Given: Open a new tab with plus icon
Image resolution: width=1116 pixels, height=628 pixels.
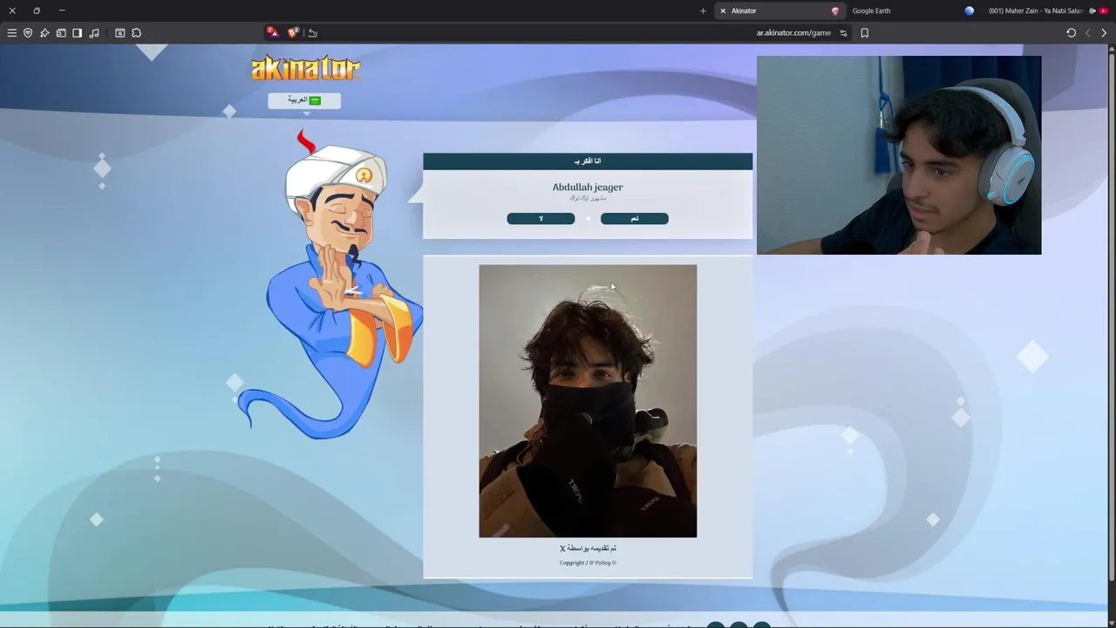Looking at the screenshot, I should coord(703,10).
